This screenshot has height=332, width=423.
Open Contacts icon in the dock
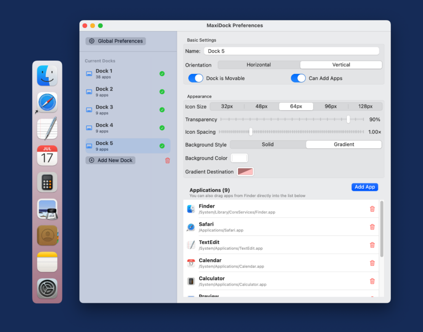click(x=47, y=235)
